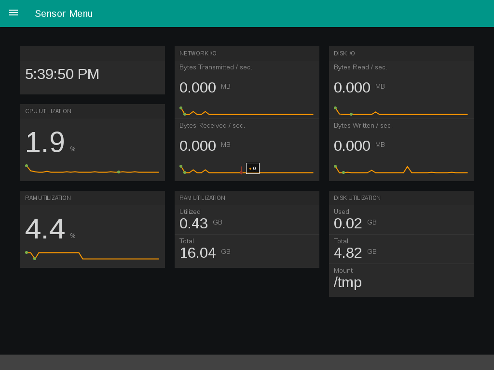Viewport: 494px width, 370px height.
Task: Open the hamburger navigation menu
Action: pos(13,13)
